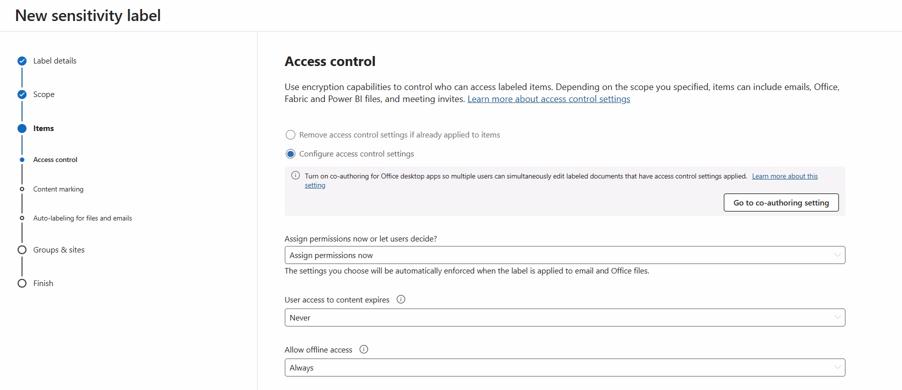This screenshot has height=390, width=902.
Task: Select Remove access control settings radio button
Action: (290, 135)
